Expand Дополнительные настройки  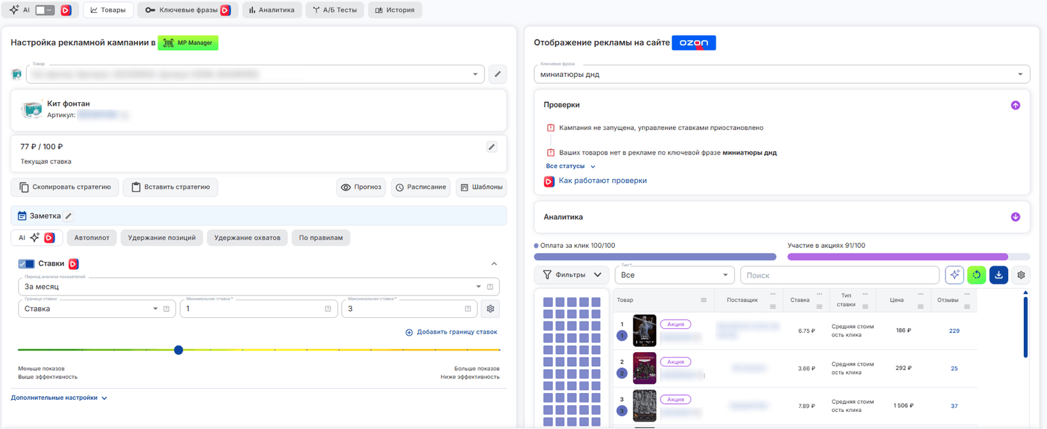tap(59, 398)
